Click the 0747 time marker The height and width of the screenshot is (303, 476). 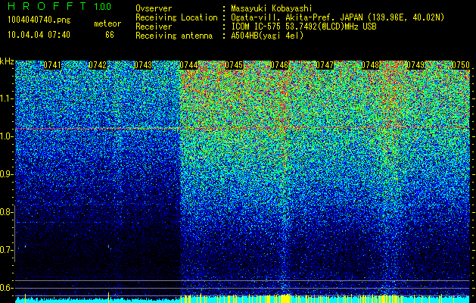click(x=325, y=65)
